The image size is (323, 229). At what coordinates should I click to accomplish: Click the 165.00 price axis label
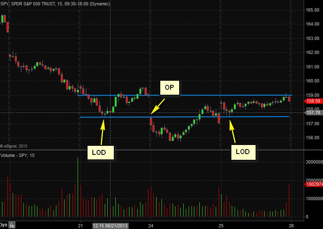312,10
